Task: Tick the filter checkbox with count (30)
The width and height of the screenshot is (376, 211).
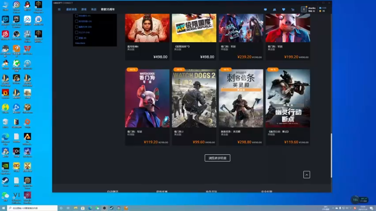Action: click(77, 27)
